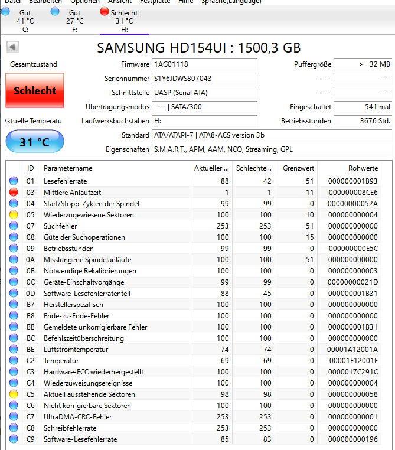Click the Rohwerte column header
The width and height of the screenshot is (395, 450).
pyautogui.click(x=350, y=168)
